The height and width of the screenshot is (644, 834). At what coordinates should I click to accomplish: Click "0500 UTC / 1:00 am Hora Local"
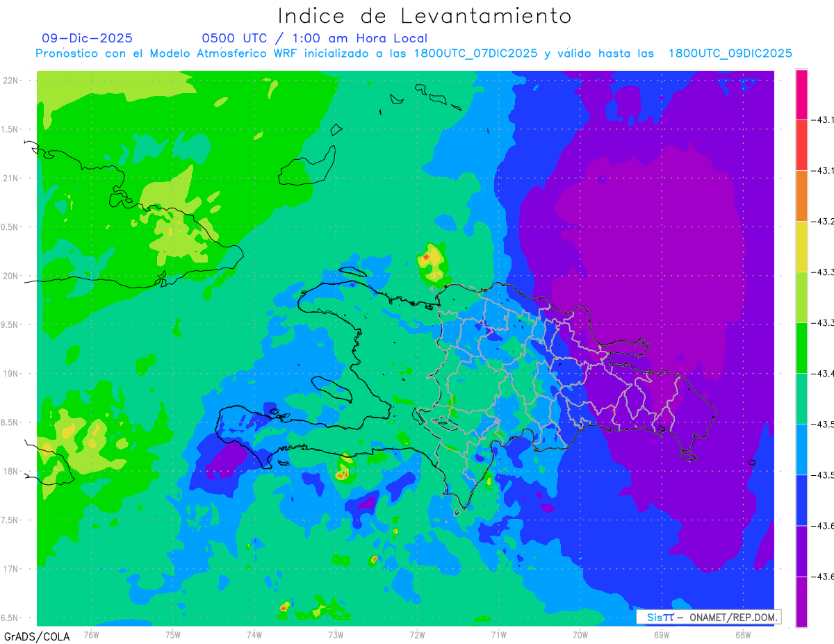point(315,38)
